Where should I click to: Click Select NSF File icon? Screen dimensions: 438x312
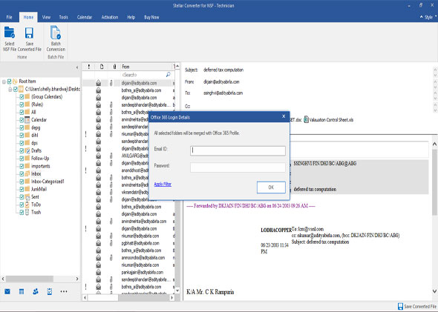coord(9,33)
